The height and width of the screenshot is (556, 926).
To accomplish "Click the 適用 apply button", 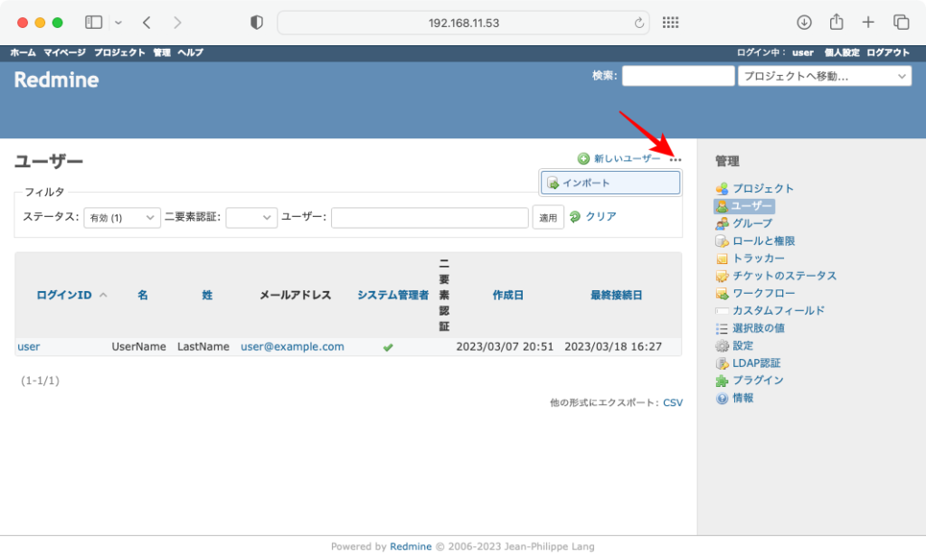I will coord(548,217).
